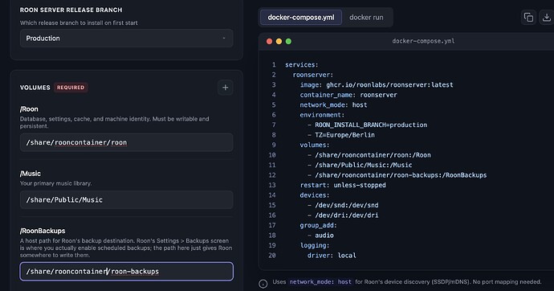Click the network_mode: host code line
The height and width of the screenshot is (291, 554).
pyautogui.click(x=333, y=105)
